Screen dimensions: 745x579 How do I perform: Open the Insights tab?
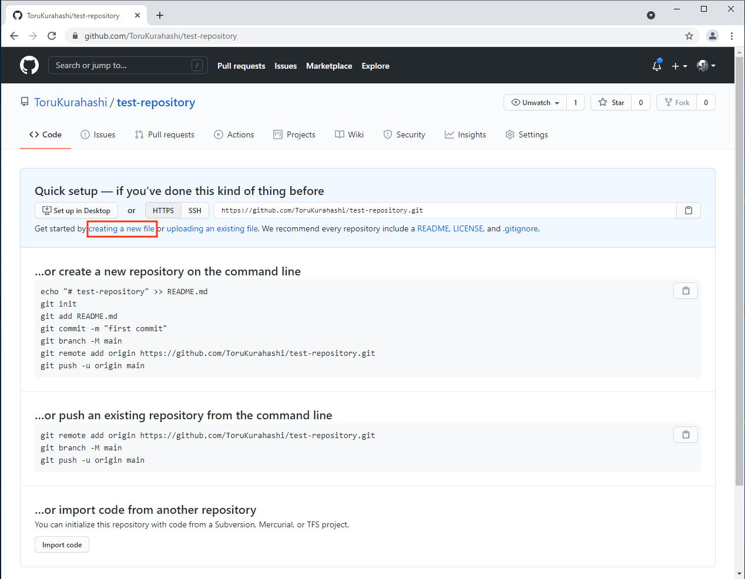465,134
